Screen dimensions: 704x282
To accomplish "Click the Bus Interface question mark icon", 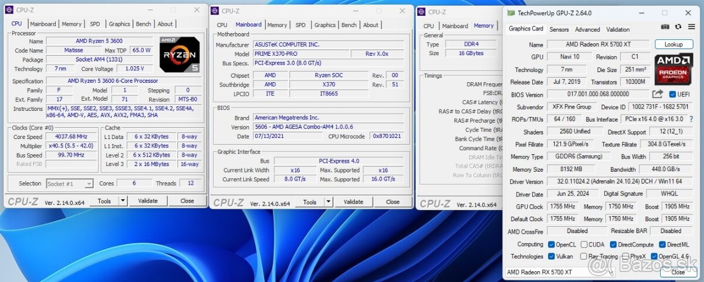I will click(x=691, y=119).
